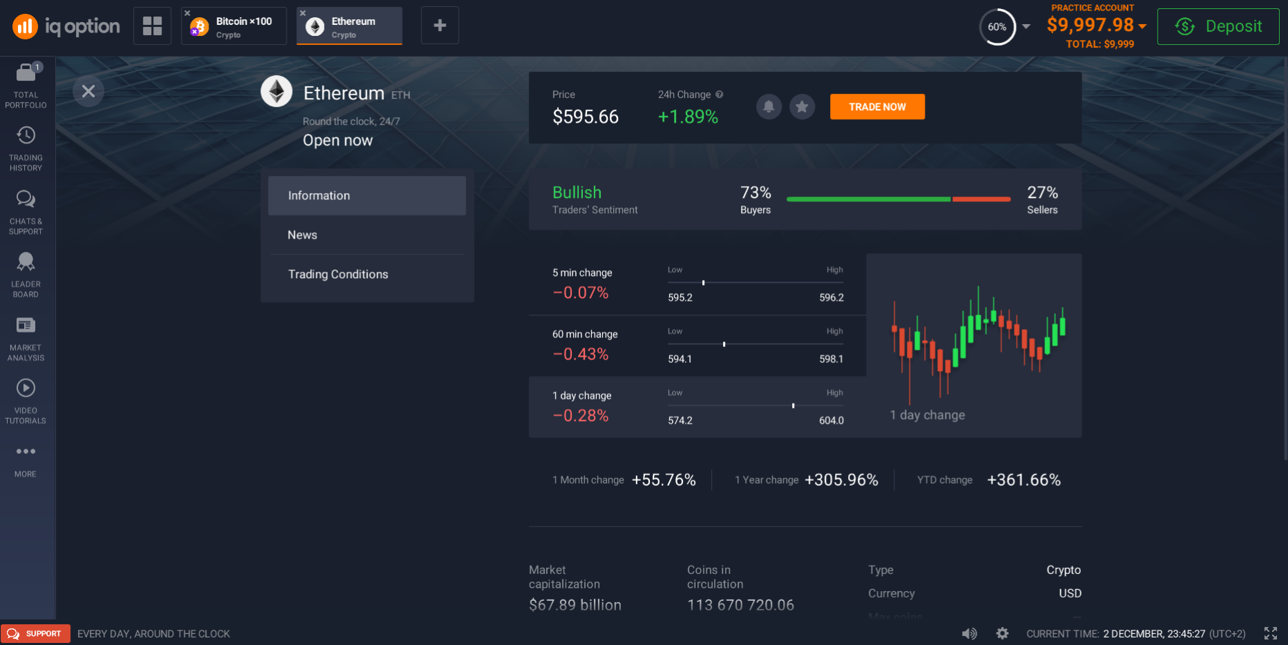Mute sound with speaker icon
Screen dimensions: 1288x645
click(x=970, y=633)
